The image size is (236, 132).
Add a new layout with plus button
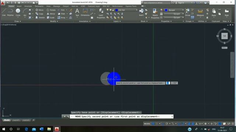(x=34, y=120)
